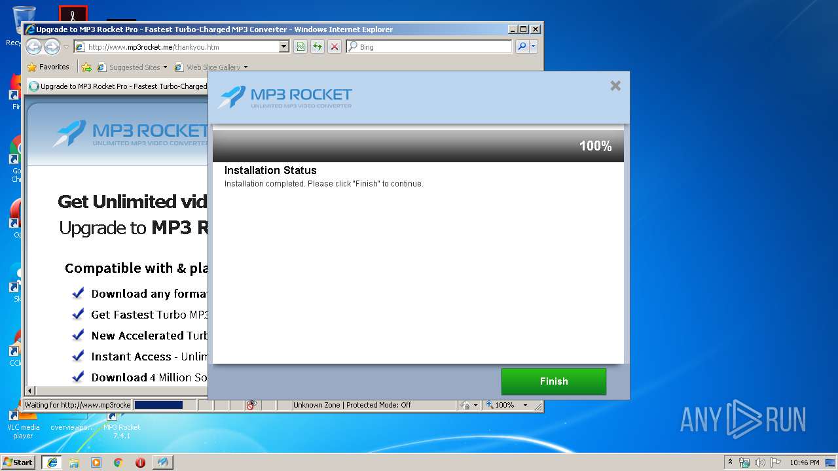Toggle Compatibility View icon

point(301,46)
